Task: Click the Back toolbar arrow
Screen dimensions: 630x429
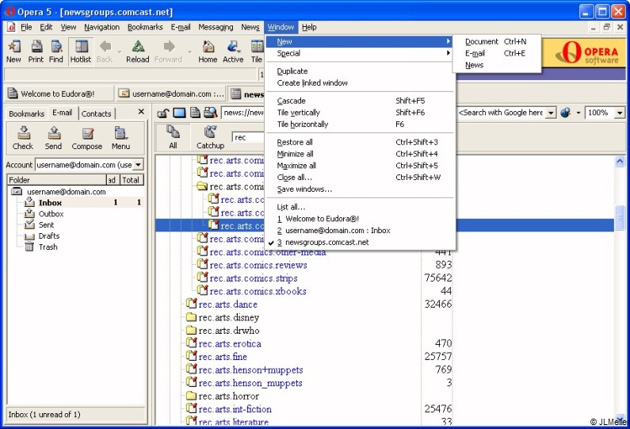Action: coord(105,52)
